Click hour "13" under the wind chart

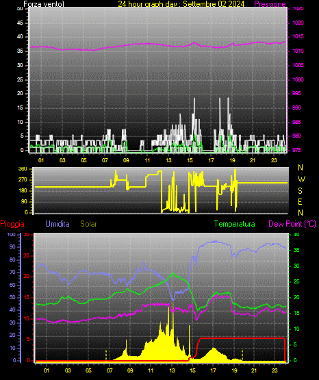[x=168, y=160]
